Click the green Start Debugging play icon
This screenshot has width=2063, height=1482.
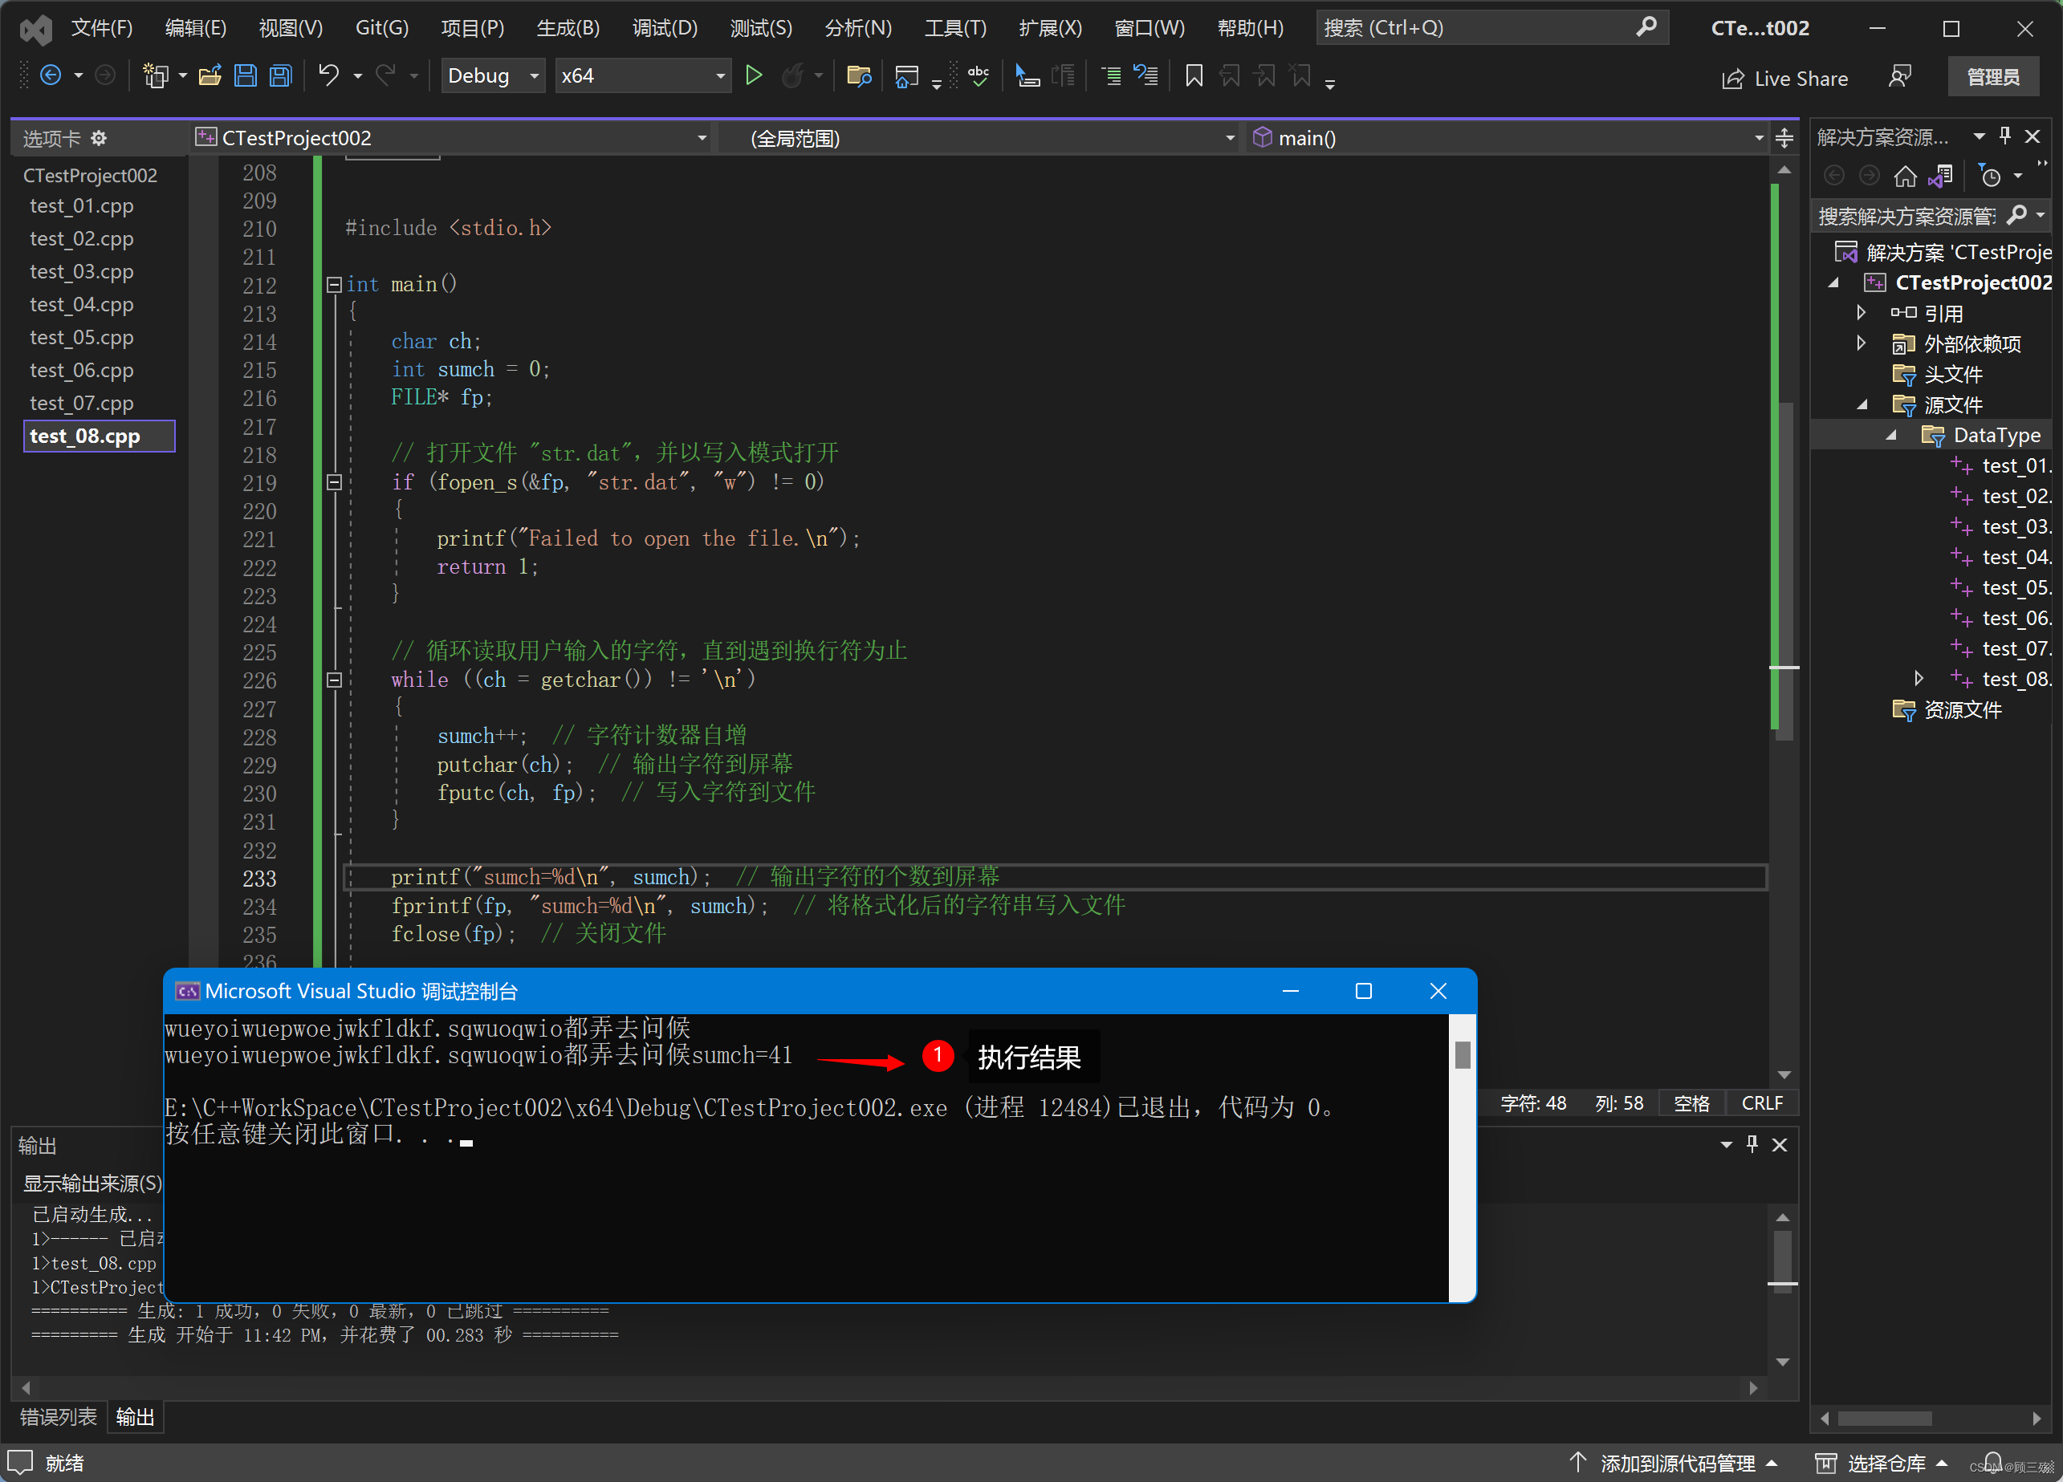point(753,75)
